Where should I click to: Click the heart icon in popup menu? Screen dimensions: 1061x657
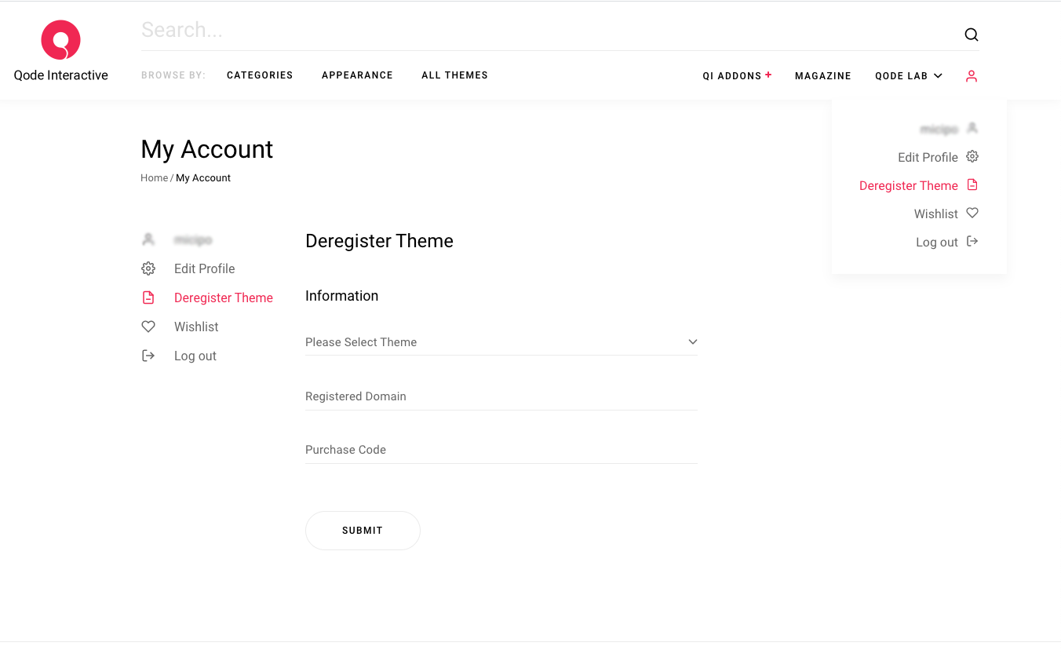coord(972,214)
